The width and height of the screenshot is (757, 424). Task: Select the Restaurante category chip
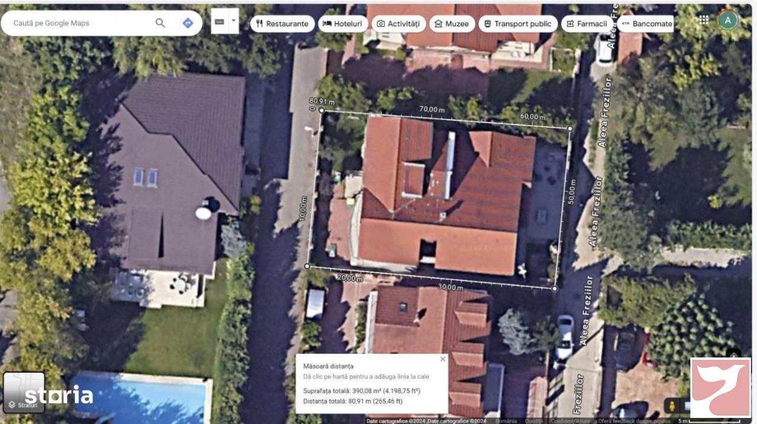pos(282,24)
